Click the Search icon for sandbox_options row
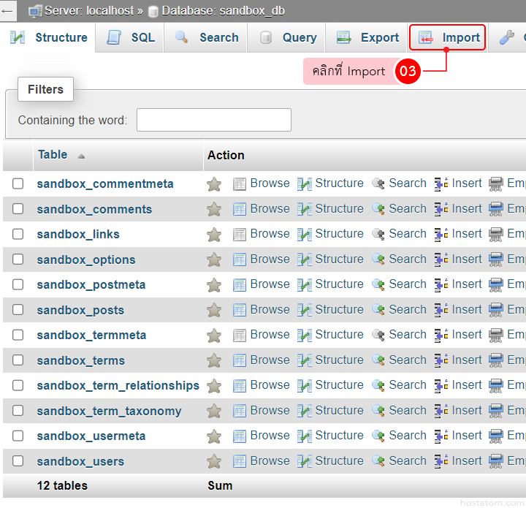This screenshot has height=508, width=526. coord(378,259)
